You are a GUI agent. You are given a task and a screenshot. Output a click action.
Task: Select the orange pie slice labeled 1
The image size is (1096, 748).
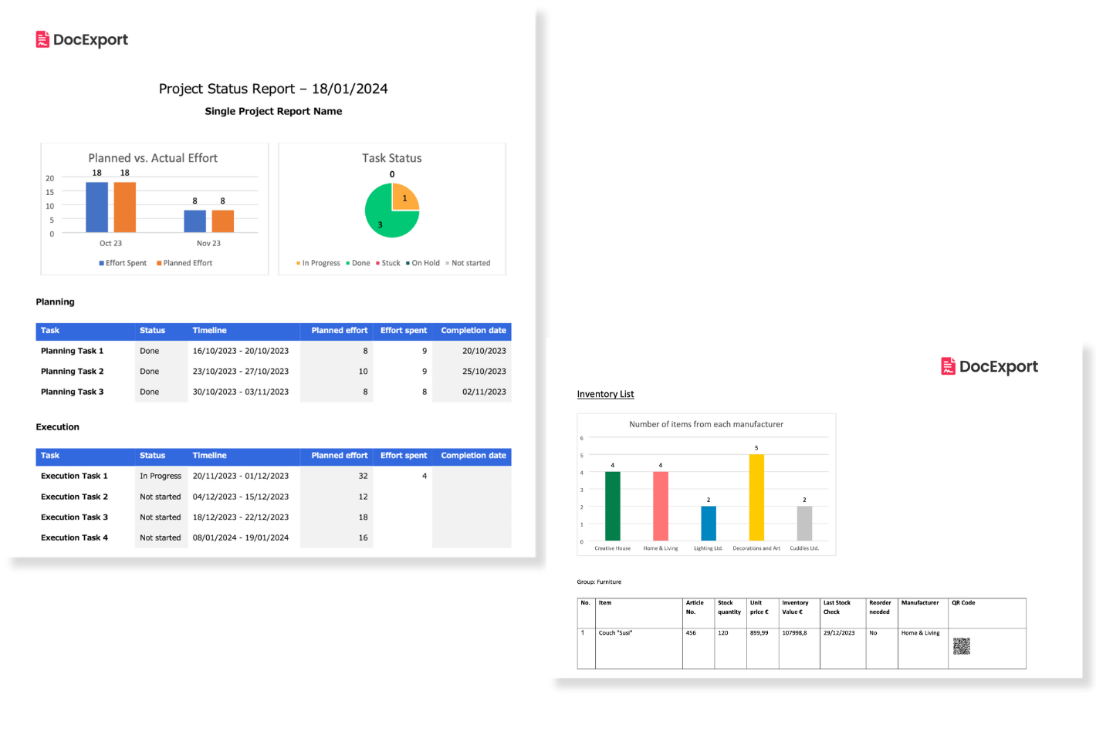click(x=404, y=198)
